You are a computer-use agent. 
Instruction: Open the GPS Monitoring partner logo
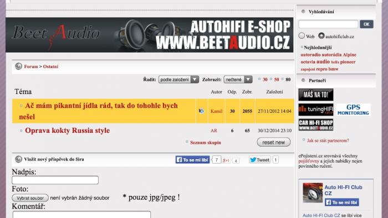(353, 110)
